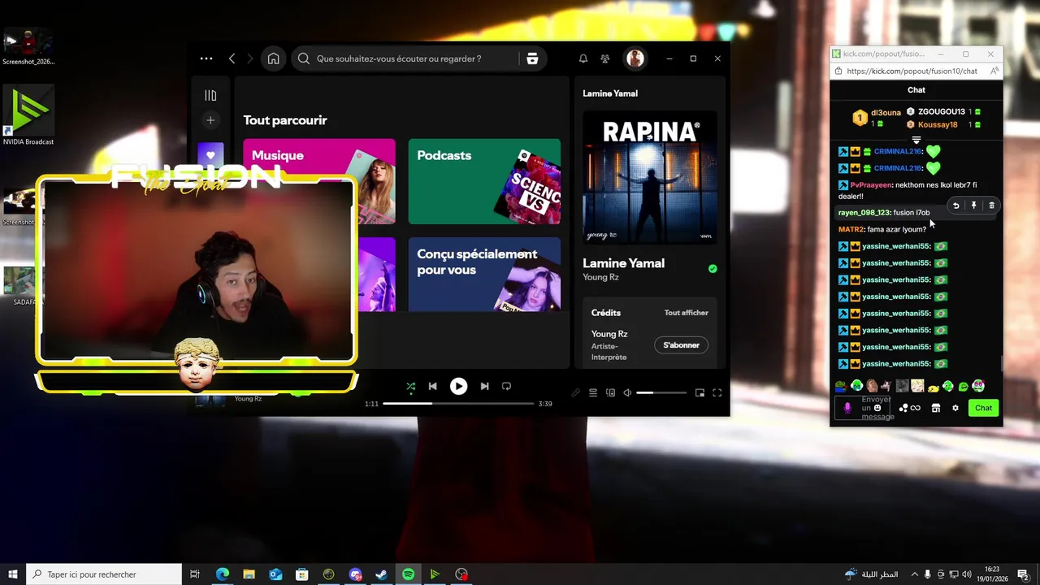Viewport: 1040px width, 585px height.
Task: Open the Browse icon in search bar
Action: click(532, 58)
